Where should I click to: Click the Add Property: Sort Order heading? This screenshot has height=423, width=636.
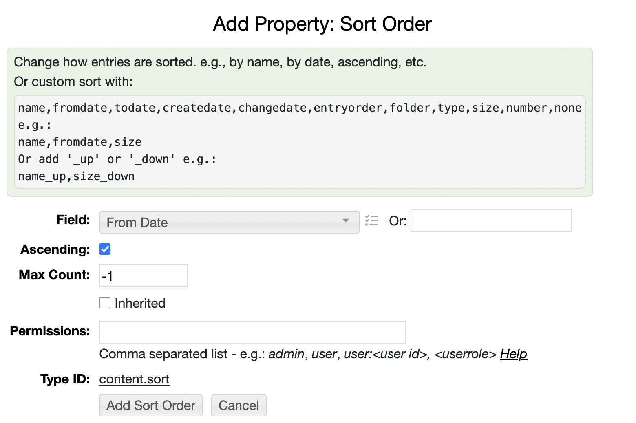(x=322, y=24)
